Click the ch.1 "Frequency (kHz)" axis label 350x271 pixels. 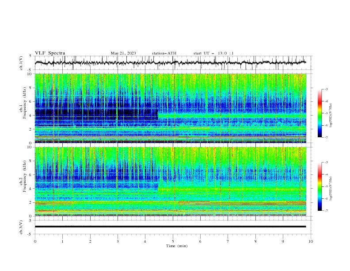pyautogui.click(x=25, y=103)
